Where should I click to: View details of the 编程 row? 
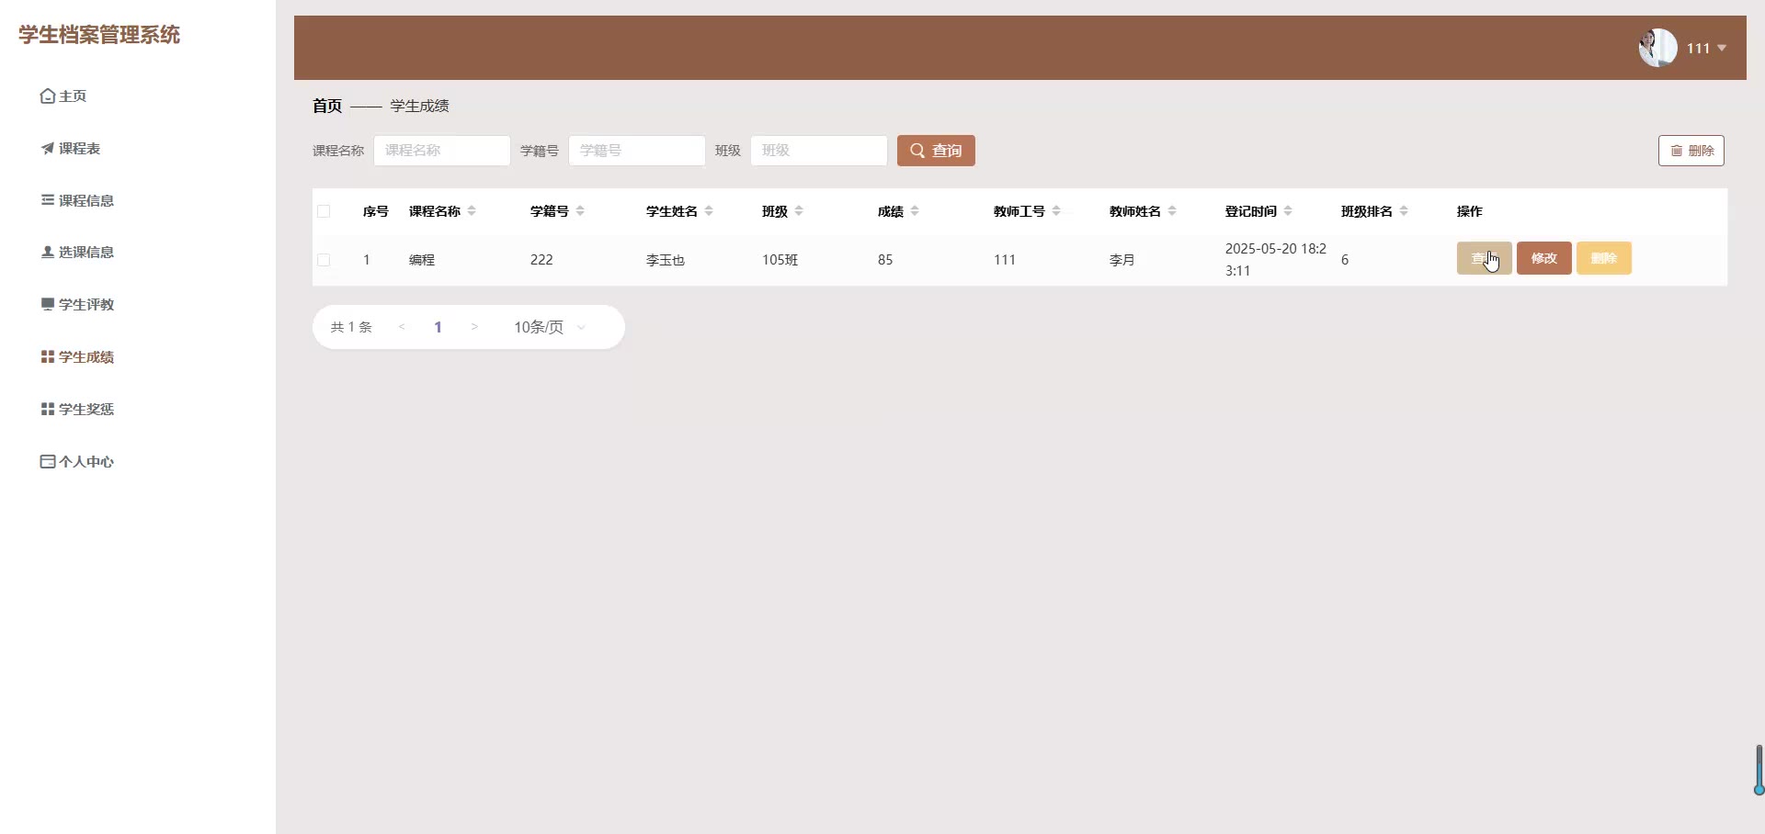[x=1485, y=258]
